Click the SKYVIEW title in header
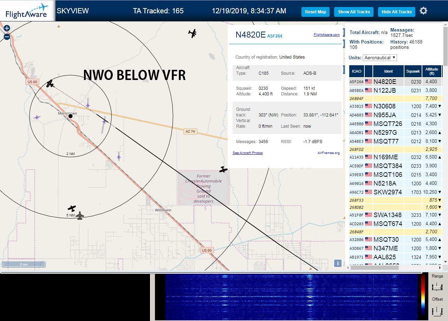 pyautogui.click(x=73, y=11)
